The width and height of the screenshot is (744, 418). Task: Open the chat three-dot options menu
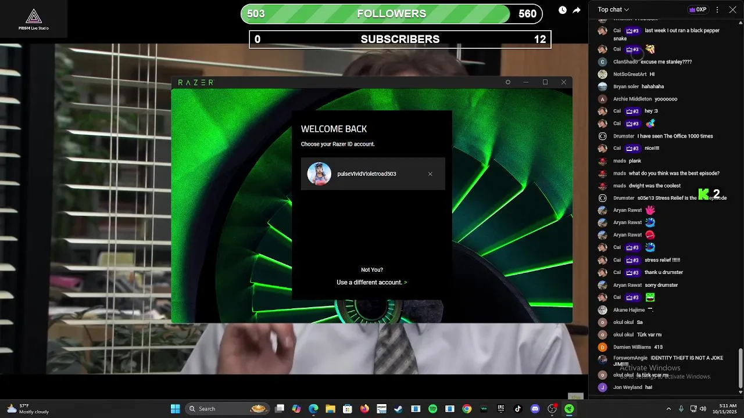click(717, 9)
